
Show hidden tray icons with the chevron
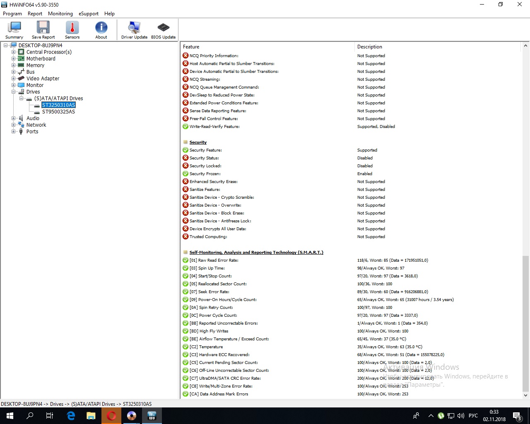click(x=431, y=416)
